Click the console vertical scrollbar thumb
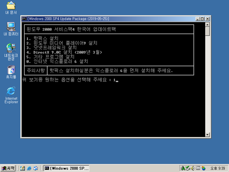This screenshot has height=172, width=229. [207, 31]
